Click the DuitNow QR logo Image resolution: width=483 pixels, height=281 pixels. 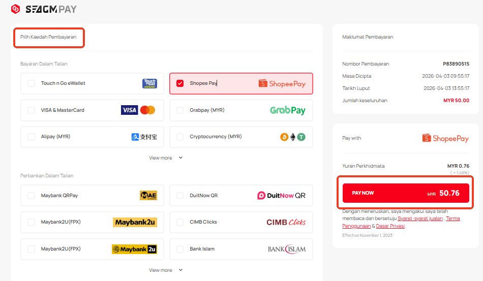click(281, 196)
